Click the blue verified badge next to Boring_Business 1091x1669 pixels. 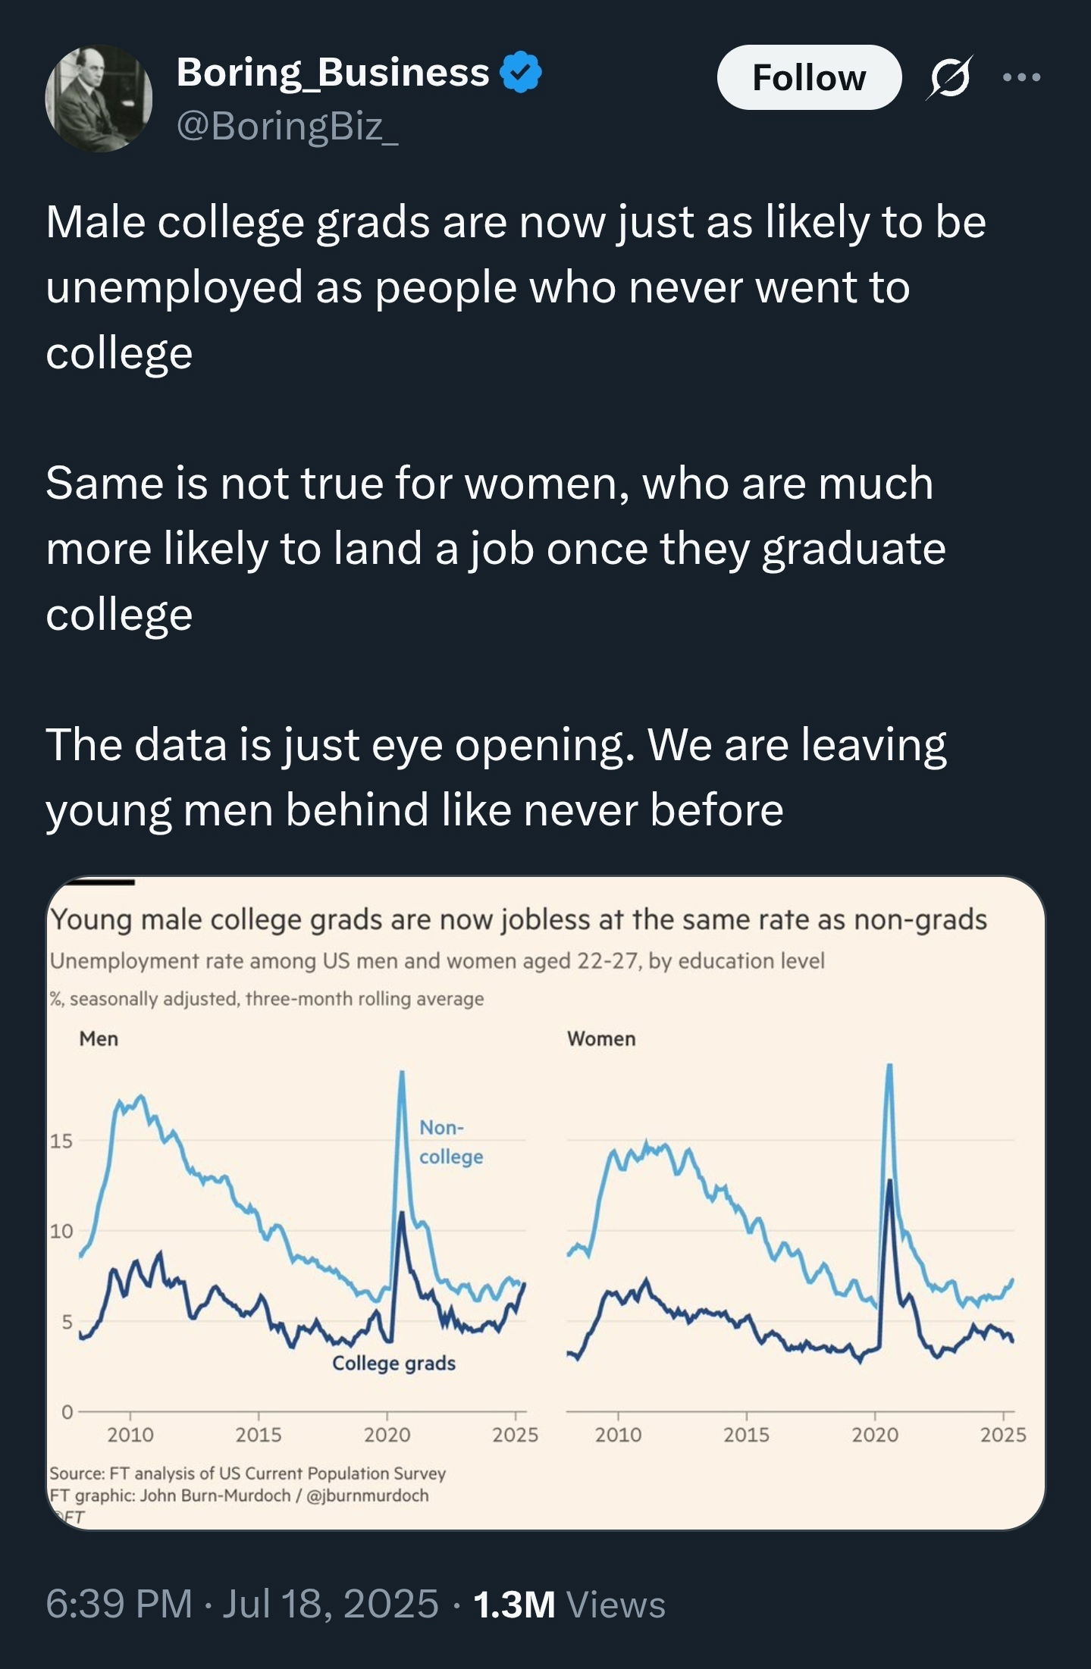coord(519,72)
